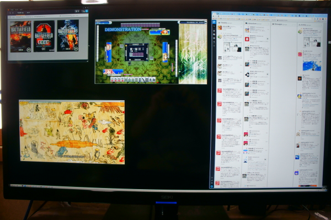The image size is (331, 220).
Task: Open Activity column options dropdown
Action: click(x=321, y=25)
